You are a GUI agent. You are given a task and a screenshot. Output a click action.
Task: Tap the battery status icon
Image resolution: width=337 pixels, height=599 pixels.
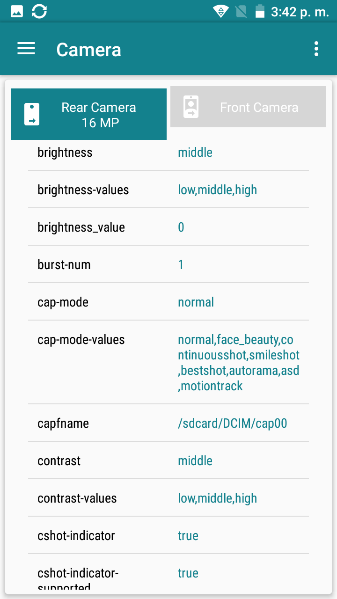(x=260, y=12)
